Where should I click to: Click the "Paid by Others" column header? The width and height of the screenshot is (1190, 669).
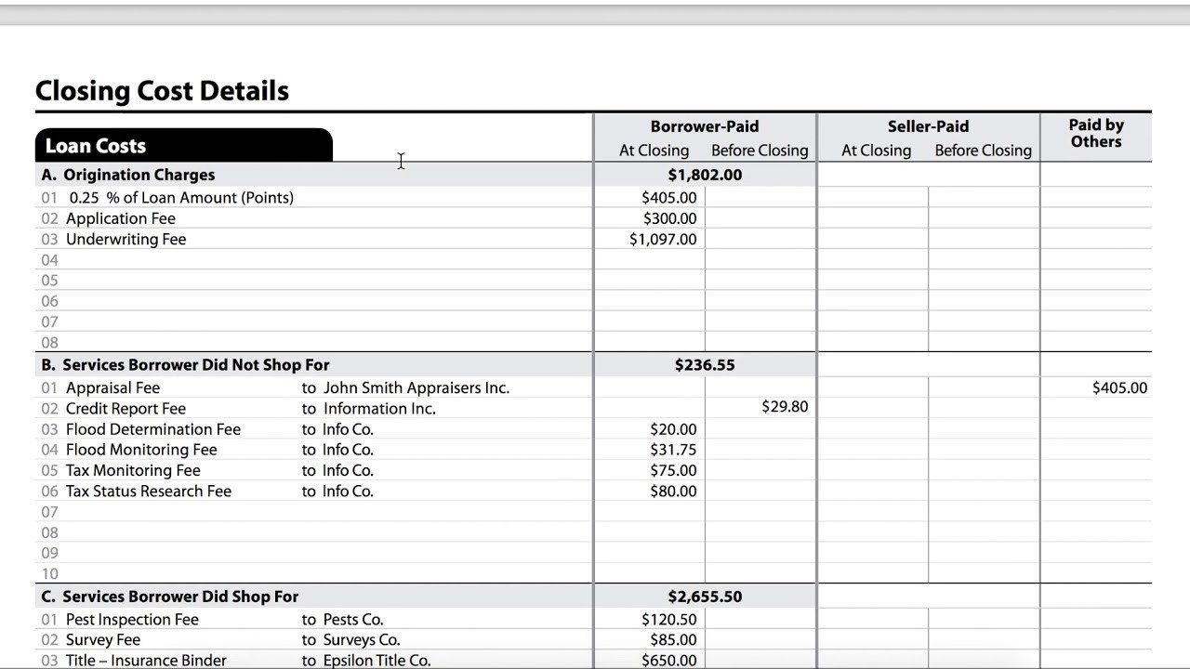tap(1096, 133)
